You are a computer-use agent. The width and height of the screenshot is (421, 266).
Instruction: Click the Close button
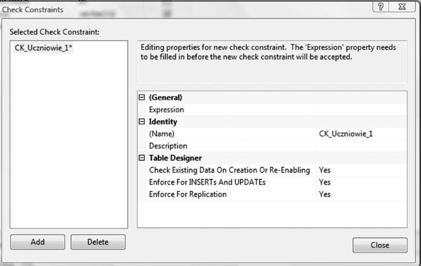coord(380,245)
